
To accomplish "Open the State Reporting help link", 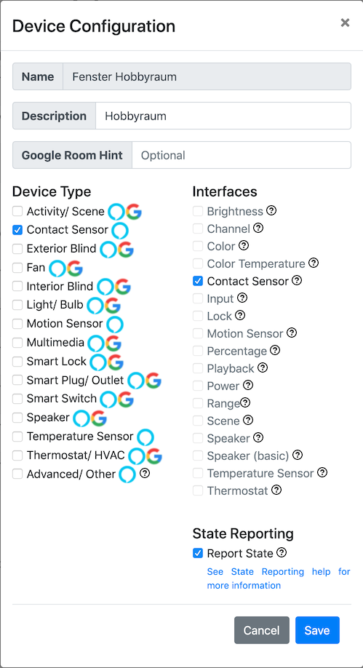I will pos(279,578).
